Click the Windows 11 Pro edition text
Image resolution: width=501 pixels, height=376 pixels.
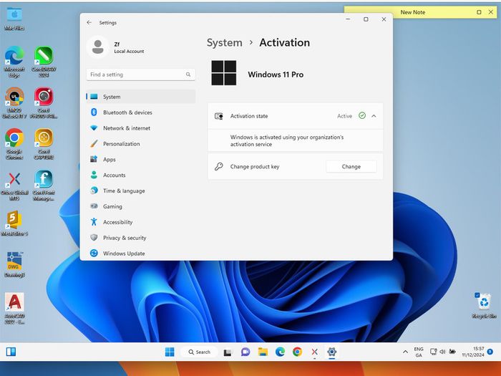click(276, 74)
